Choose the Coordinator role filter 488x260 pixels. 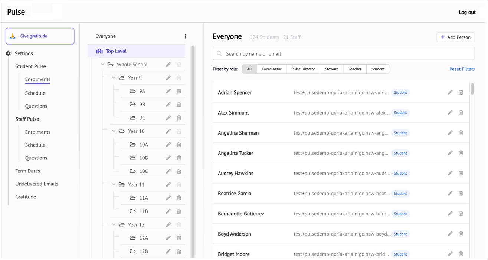(x=271, y=69)
